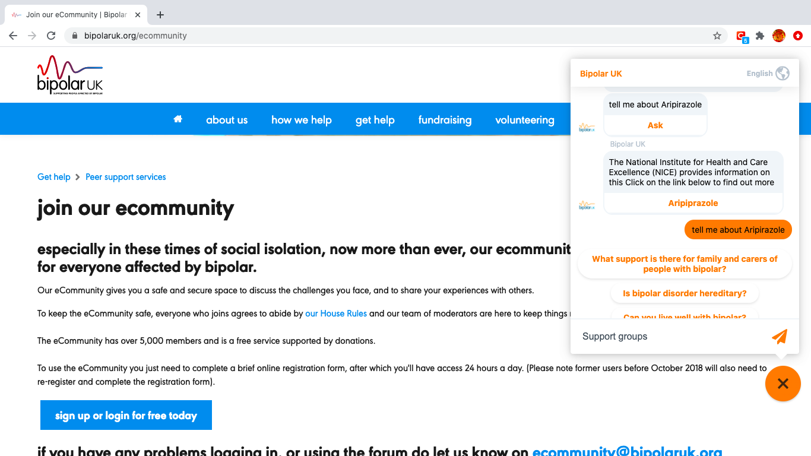Open the get help menu
This screenshot has width=811, height=456.
375,120
